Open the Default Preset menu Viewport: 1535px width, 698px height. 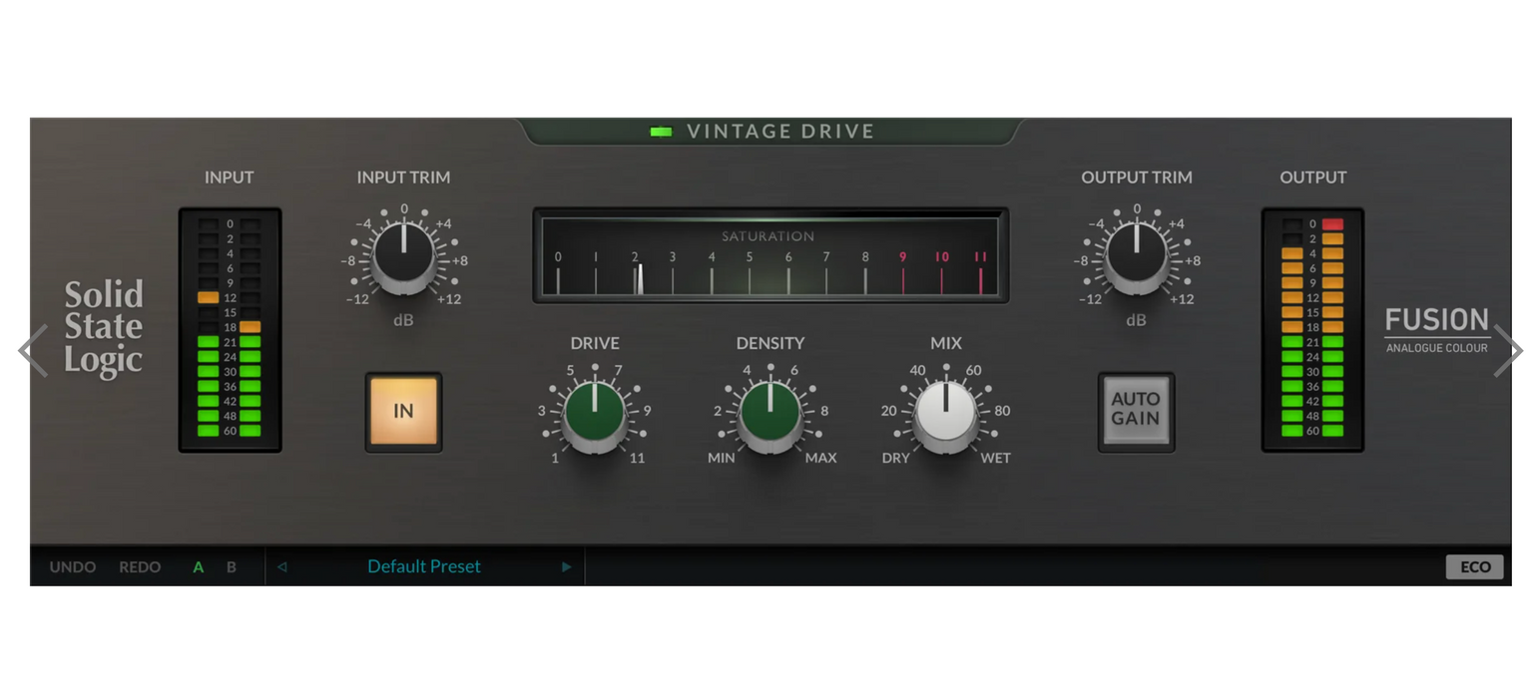point(424,566)
